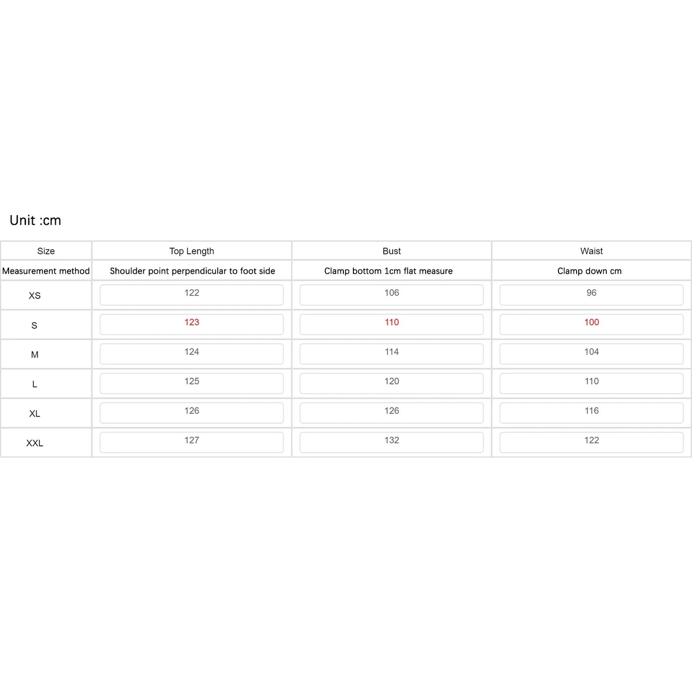
Task: Click the XXL Waist field showing 122
Action: (x=591, y=442)
